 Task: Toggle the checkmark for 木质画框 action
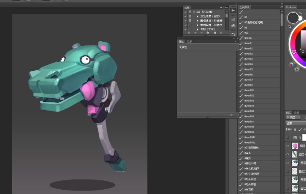[185, 25]
